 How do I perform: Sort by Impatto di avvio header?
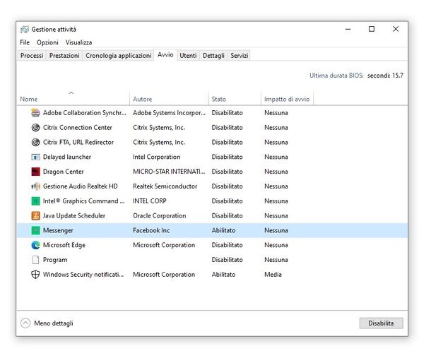tap(287, 97)
